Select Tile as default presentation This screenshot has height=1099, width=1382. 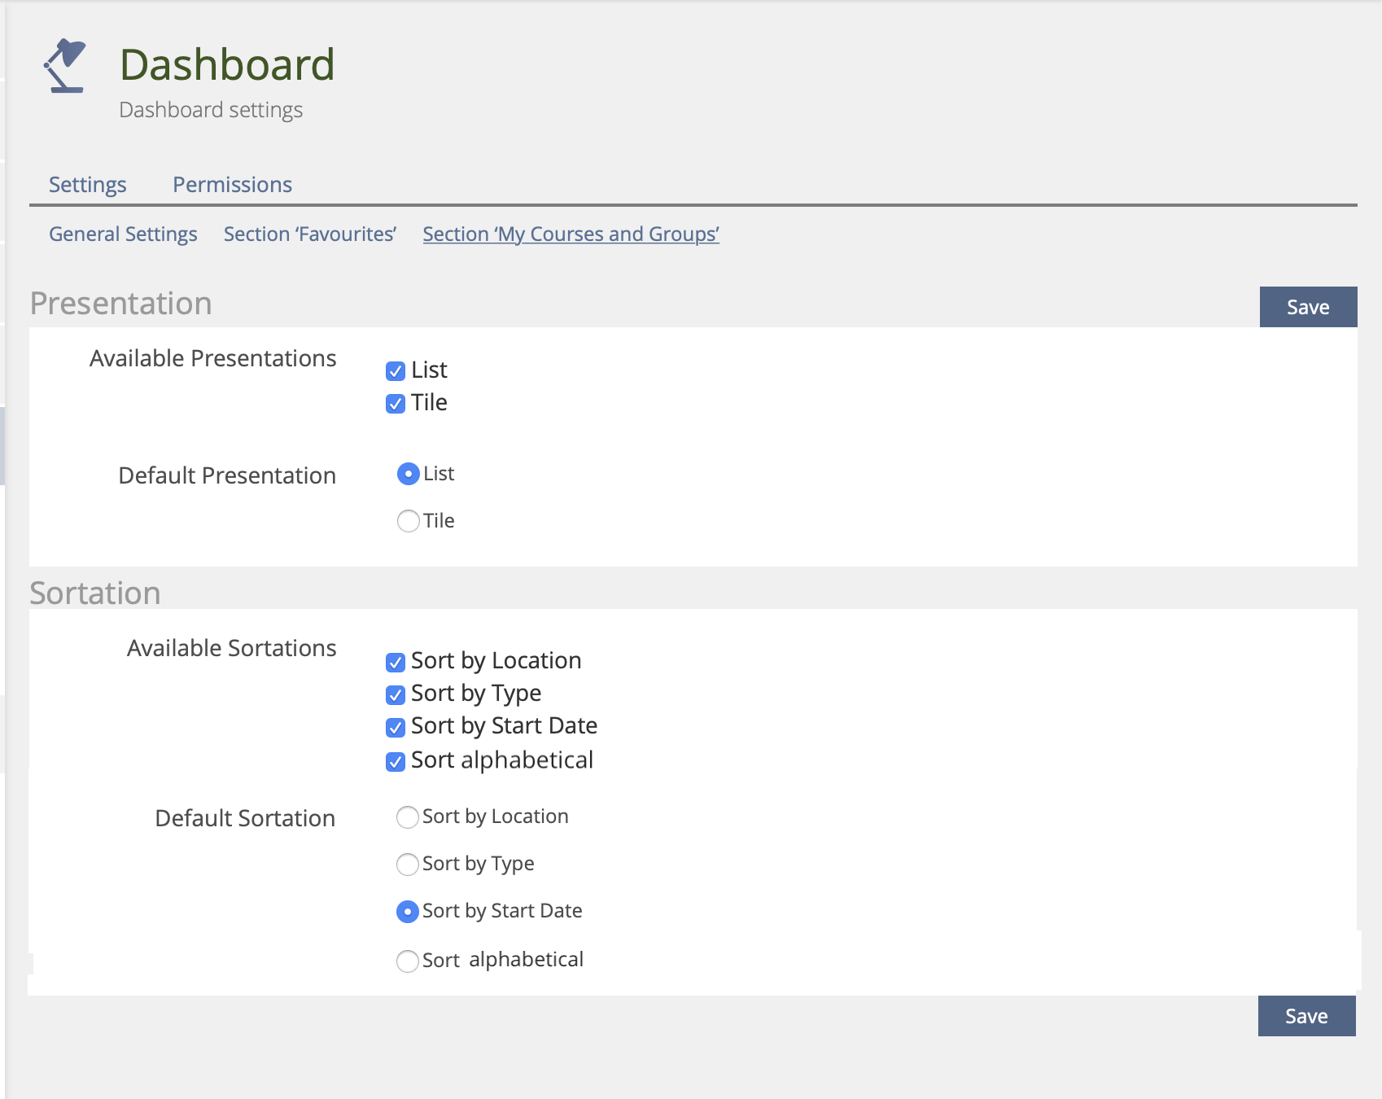pyautogui.click(x=409, y=521)
